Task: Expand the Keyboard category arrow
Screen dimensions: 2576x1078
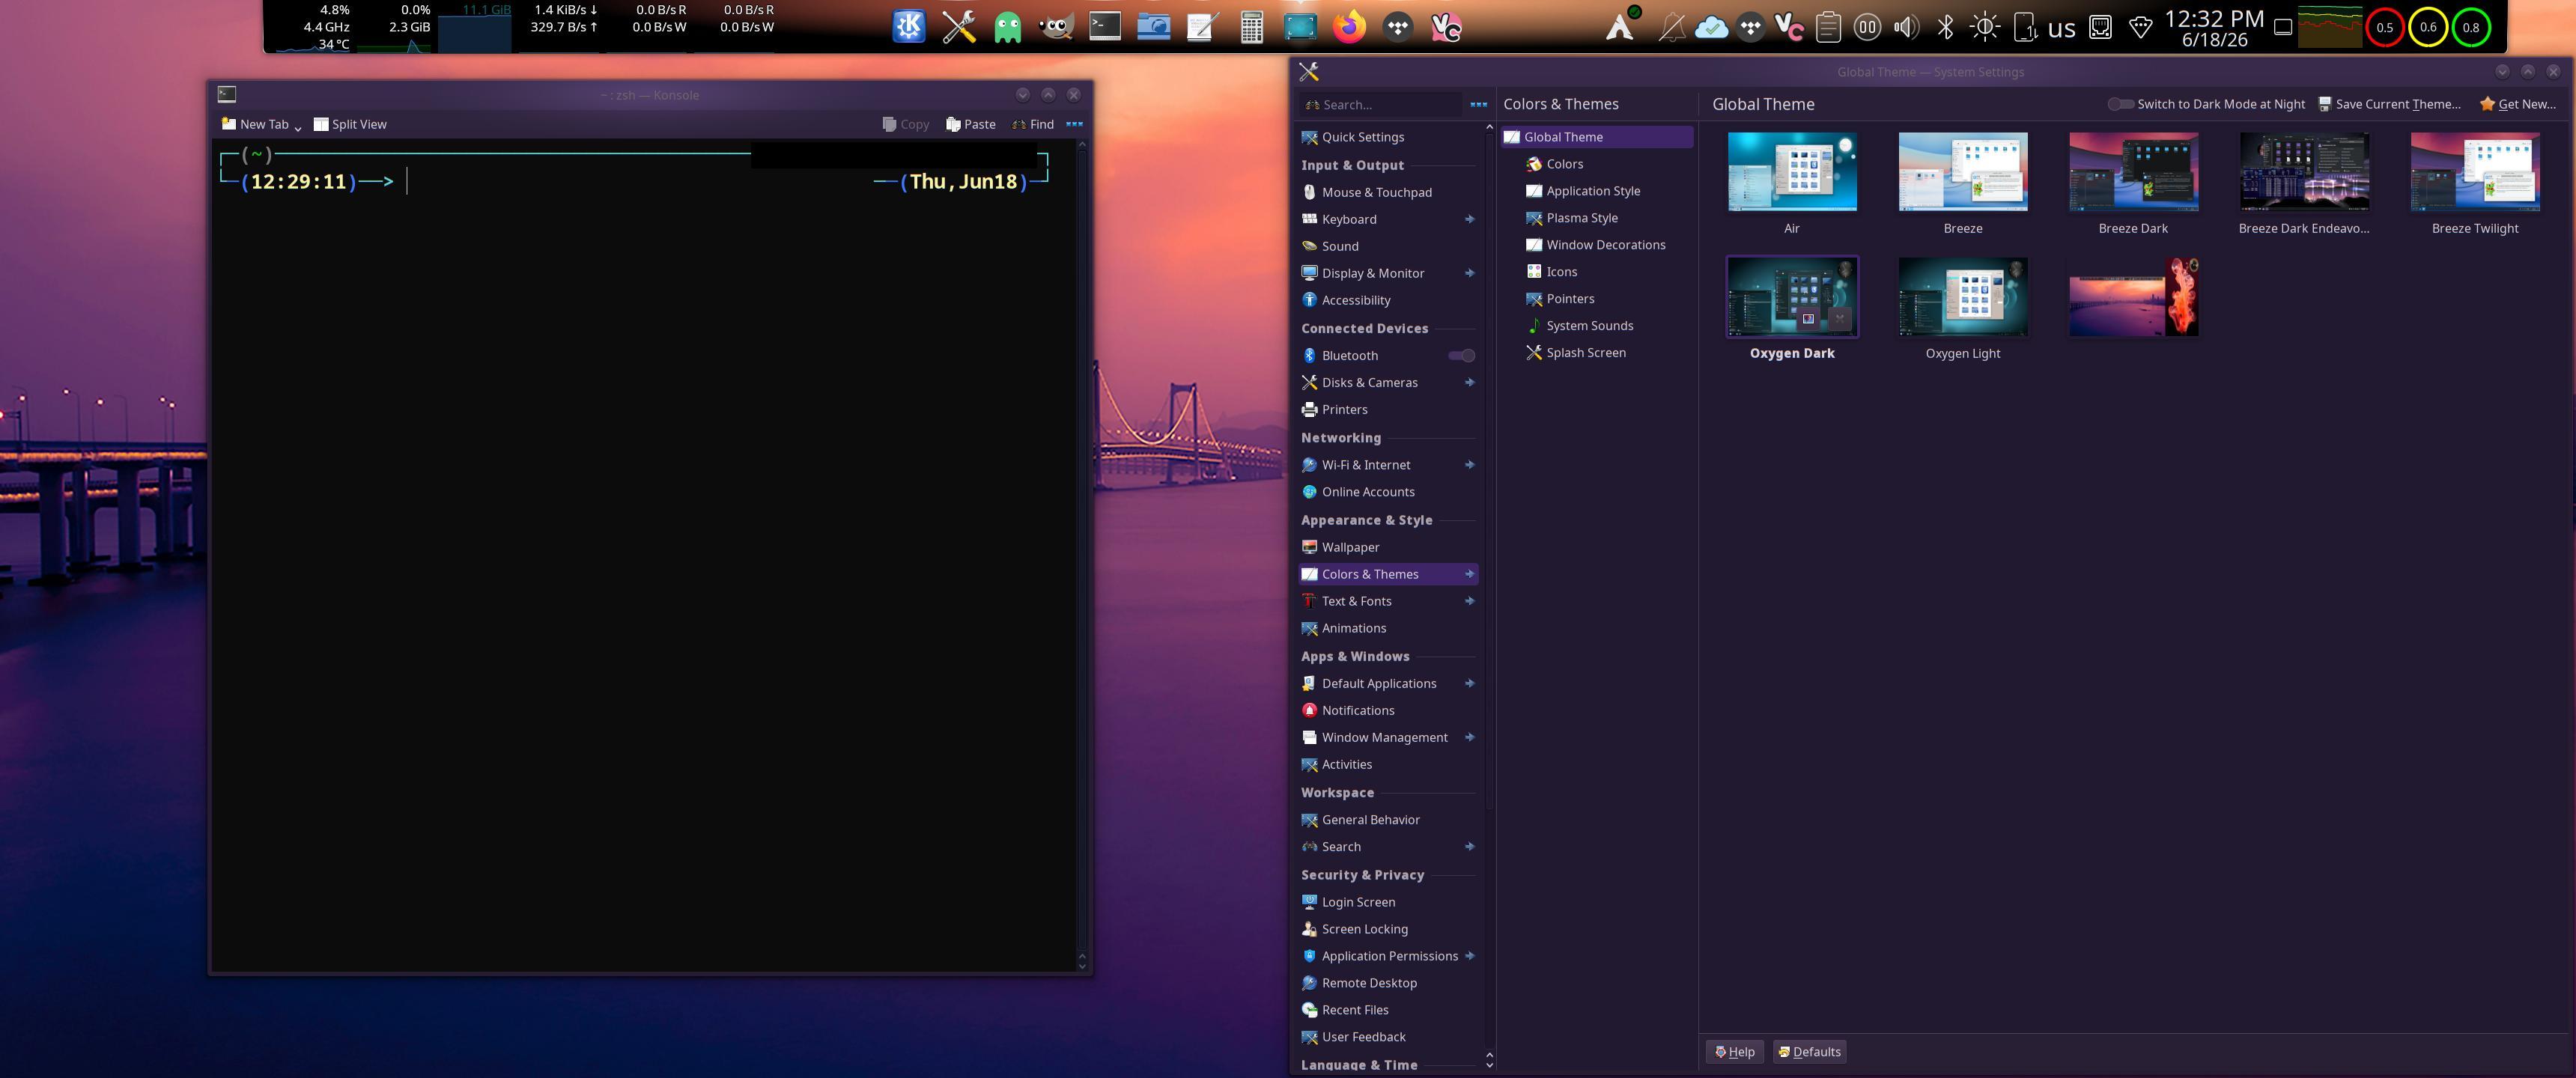Action: coord(1469,219)
